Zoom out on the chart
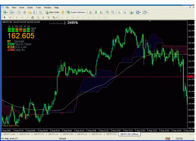Screen dimensions: 196x141 tap(113, 12)
